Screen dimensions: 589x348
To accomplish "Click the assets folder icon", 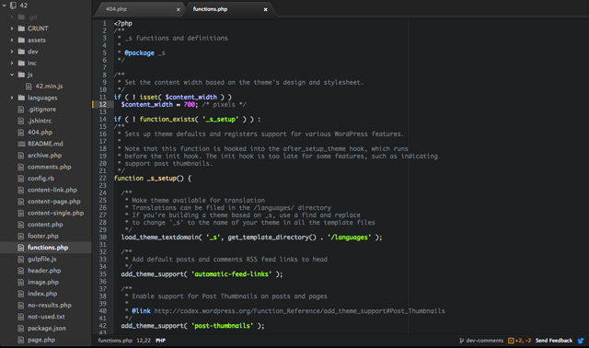I will (21, 41).
